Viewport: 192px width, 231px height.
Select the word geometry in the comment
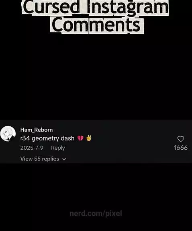(x=45, y=138)
